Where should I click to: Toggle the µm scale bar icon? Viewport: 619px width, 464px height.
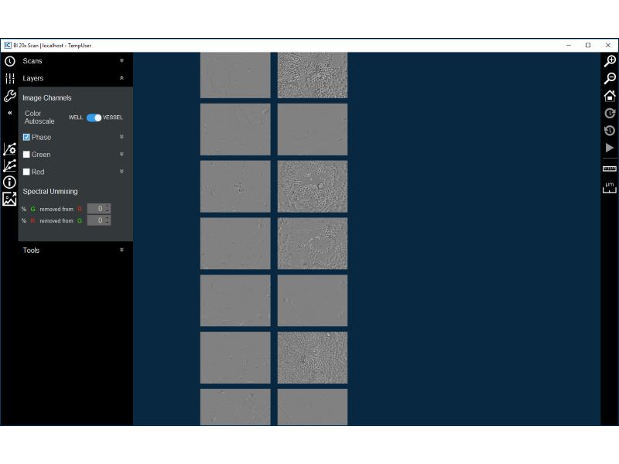610,188
